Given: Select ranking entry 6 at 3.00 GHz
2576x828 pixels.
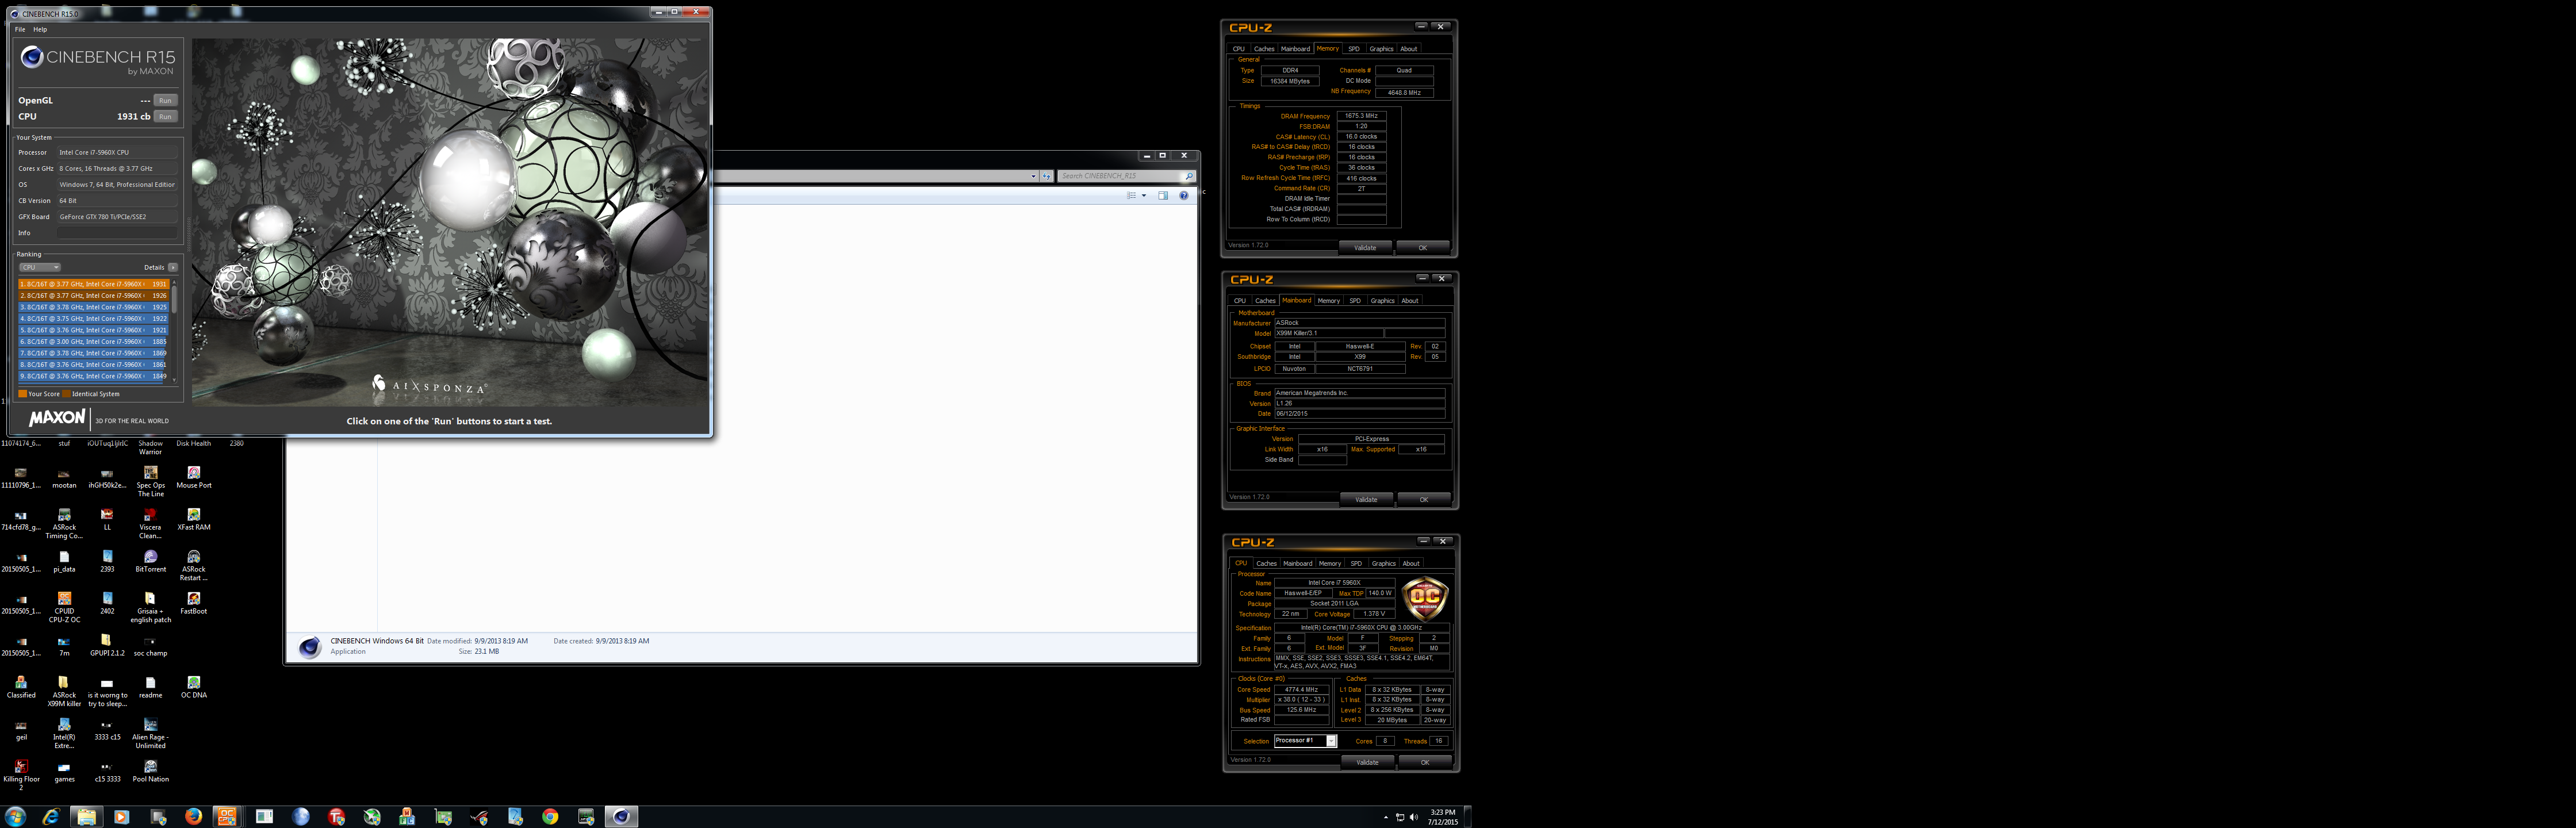Looking at the screenshot, I should click(94, 341).
